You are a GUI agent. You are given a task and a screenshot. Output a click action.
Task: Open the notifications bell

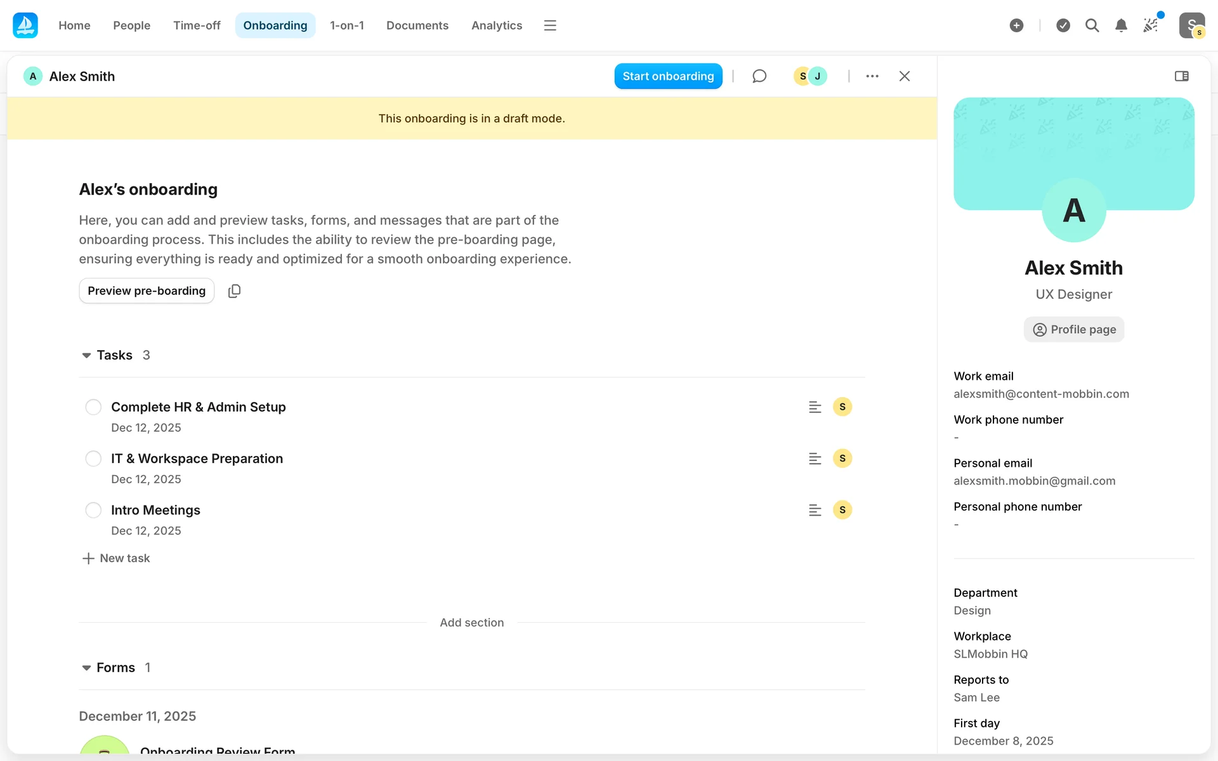[x=1121, y=25]
